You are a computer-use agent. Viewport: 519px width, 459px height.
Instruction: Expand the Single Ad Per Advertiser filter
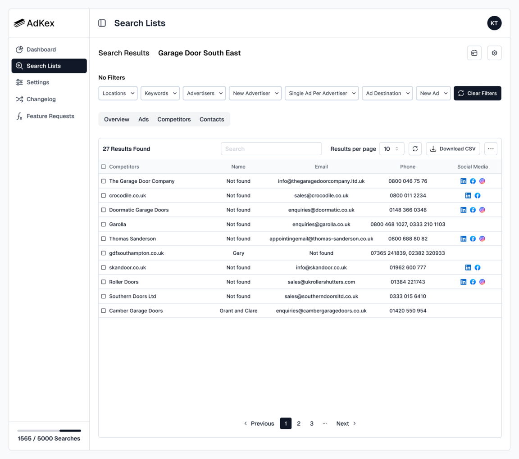tap(321, 93)
